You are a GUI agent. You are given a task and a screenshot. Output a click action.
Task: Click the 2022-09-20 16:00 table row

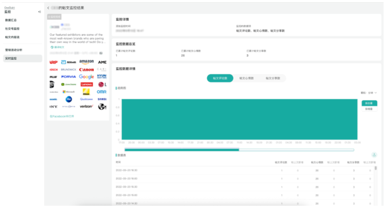(245, 179)
